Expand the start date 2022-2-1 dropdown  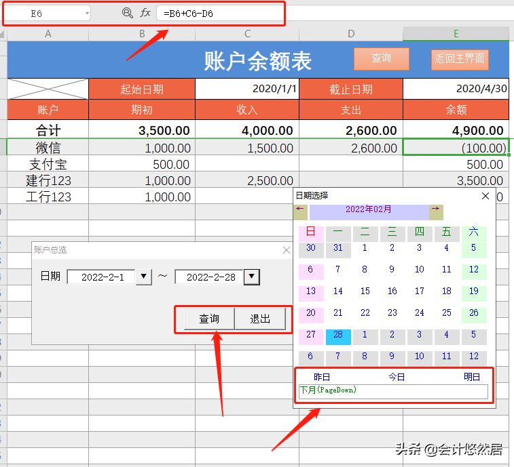(144, 277)
